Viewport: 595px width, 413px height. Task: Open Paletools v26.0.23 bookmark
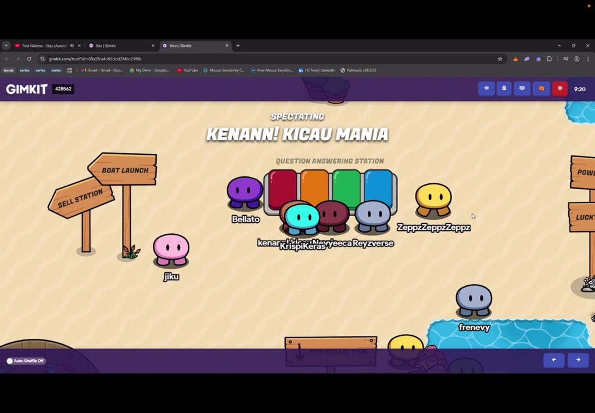click(x=358, y=70)
